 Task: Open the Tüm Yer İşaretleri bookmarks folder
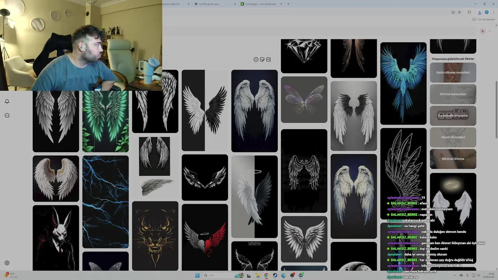point(484,19)
